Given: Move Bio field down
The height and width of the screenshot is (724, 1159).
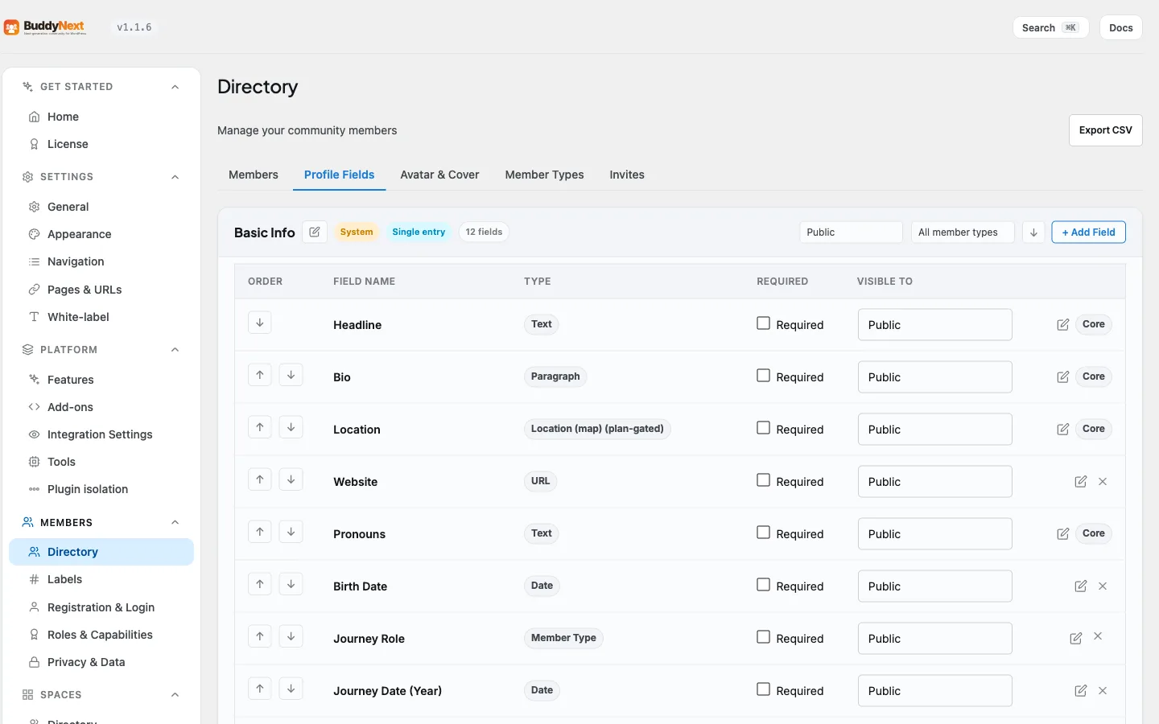Looking at the screenshot, I should point(291,375).
